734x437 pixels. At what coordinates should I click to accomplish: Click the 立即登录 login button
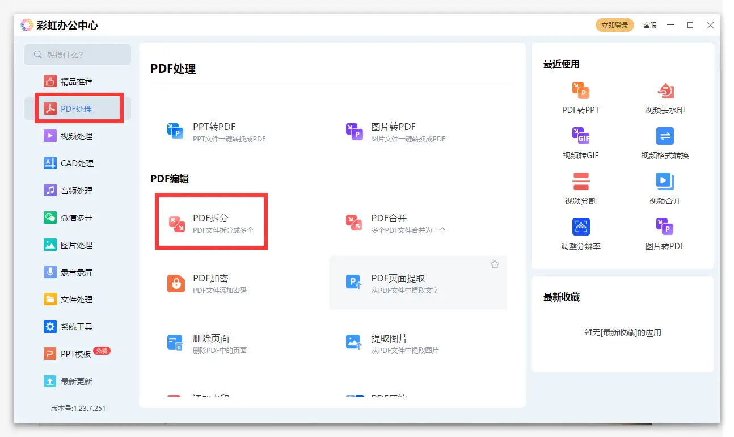(615, 25)
